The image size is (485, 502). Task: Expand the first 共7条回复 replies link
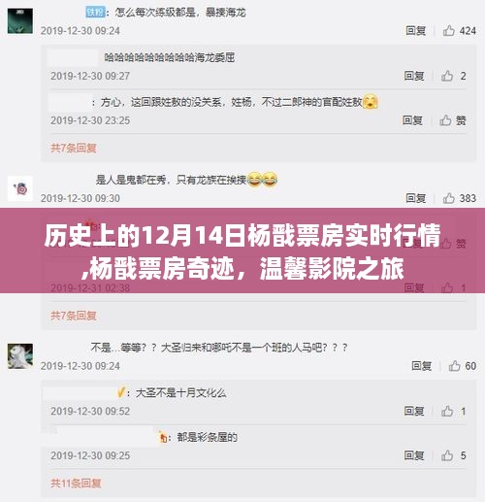74,148
